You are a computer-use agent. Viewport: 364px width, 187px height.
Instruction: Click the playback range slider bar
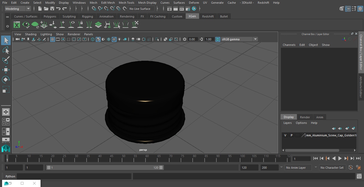105,168
